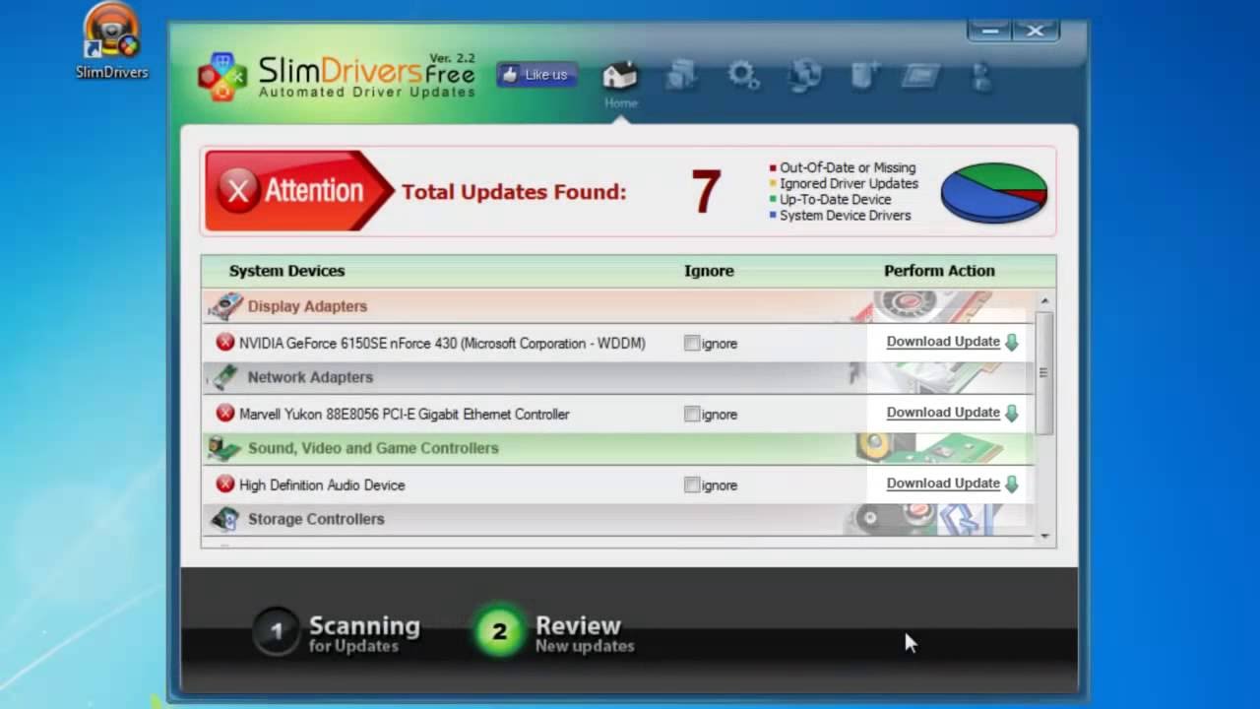Click High Definition Audio Device name

(x=322, y=485)
